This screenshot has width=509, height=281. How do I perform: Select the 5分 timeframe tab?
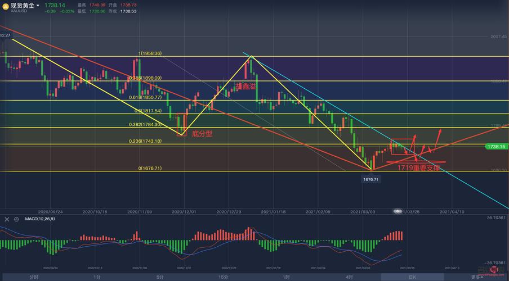coord(160,277)
